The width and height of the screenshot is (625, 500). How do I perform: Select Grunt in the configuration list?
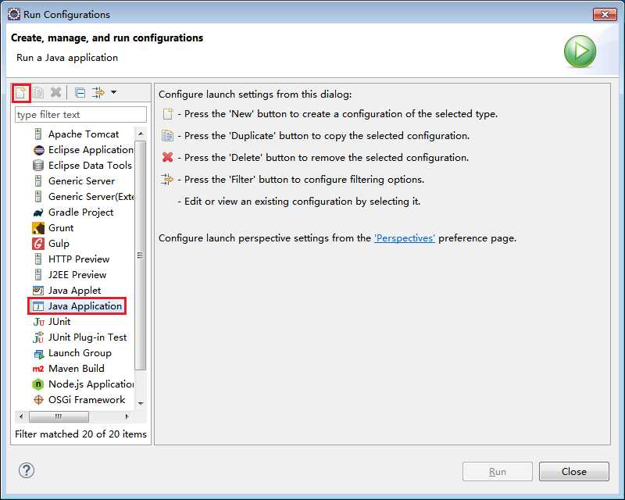click(61, 228)
